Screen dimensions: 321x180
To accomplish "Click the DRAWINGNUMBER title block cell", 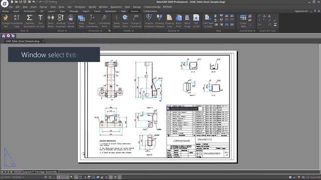I will tap(212, 153).
